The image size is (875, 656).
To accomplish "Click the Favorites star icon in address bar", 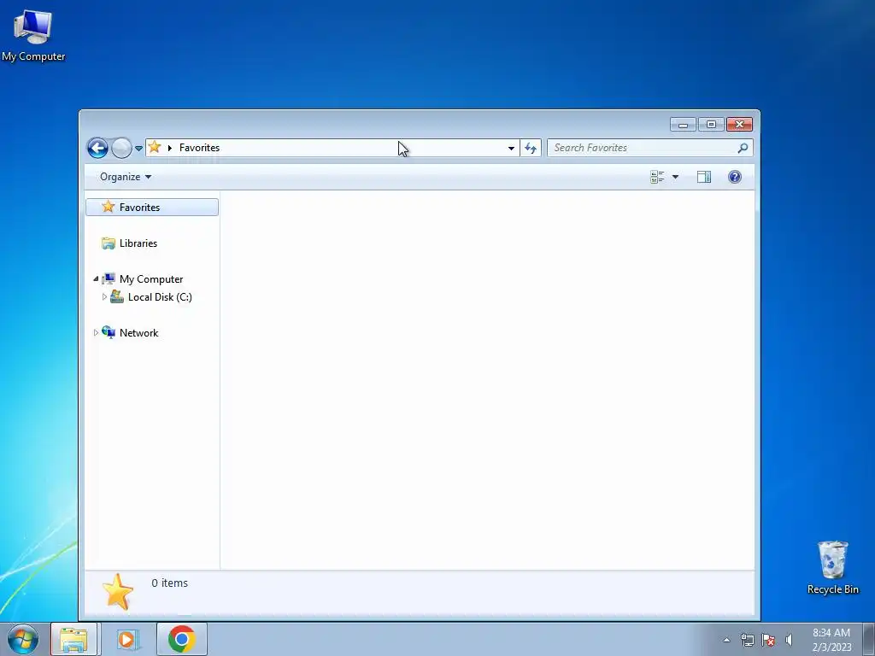I will [x=155, y=147].
